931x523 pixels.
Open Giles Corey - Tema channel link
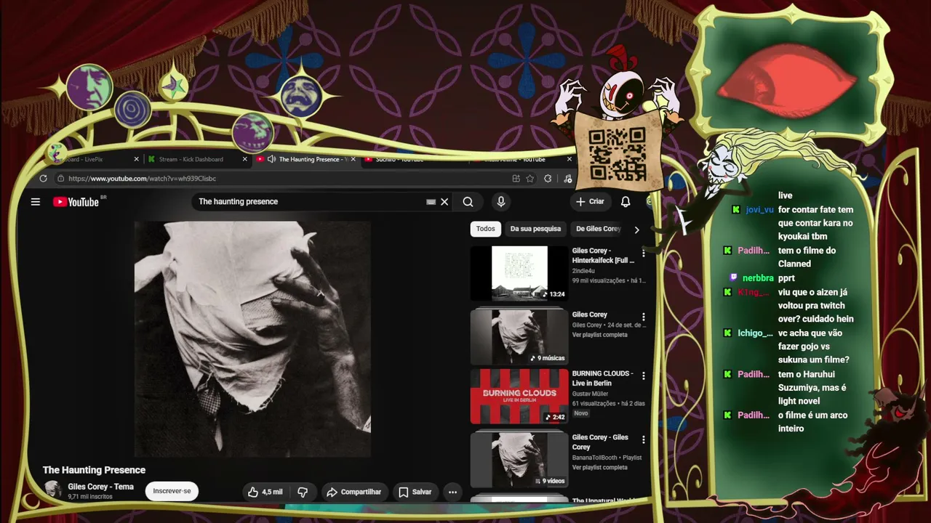100,487
